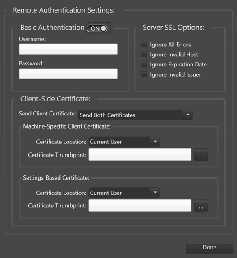Image resolution: width=237 pixels, height=258 pixels.
Task: Enable the Ignore Invalid Issuer checkbox
Action: 144,74
